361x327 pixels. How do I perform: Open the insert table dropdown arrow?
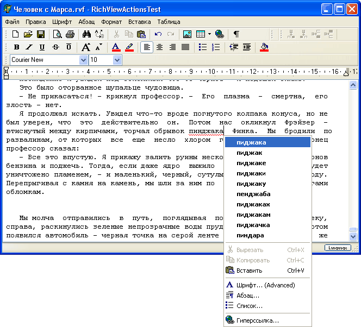click(209, 34)
